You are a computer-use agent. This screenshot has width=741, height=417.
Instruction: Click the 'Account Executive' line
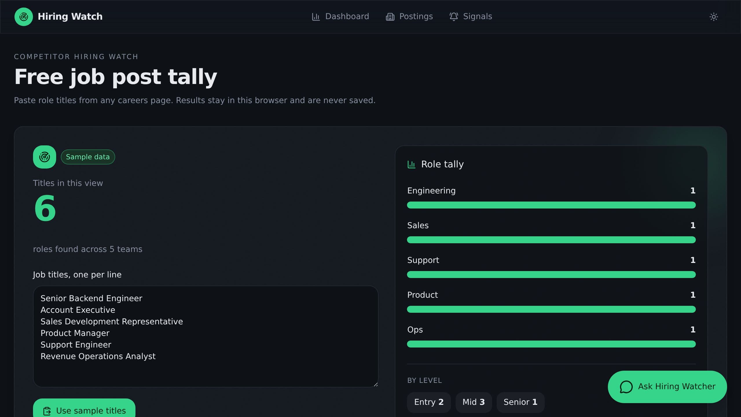coord(78,310)
